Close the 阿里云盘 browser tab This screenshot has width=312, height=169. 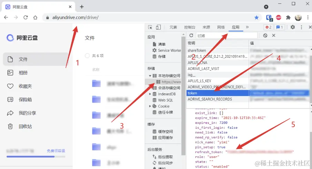pyautogui.click(x=70, y=7)
